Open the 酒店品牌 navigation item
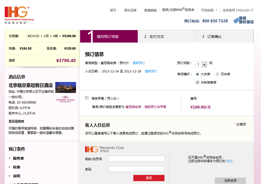Viewport: 261px width, 184px height. (130, 10)
